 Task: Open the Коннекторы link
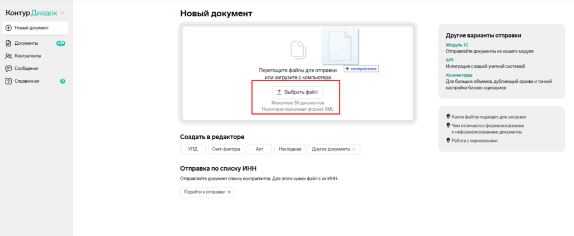[x=459, y=75]
